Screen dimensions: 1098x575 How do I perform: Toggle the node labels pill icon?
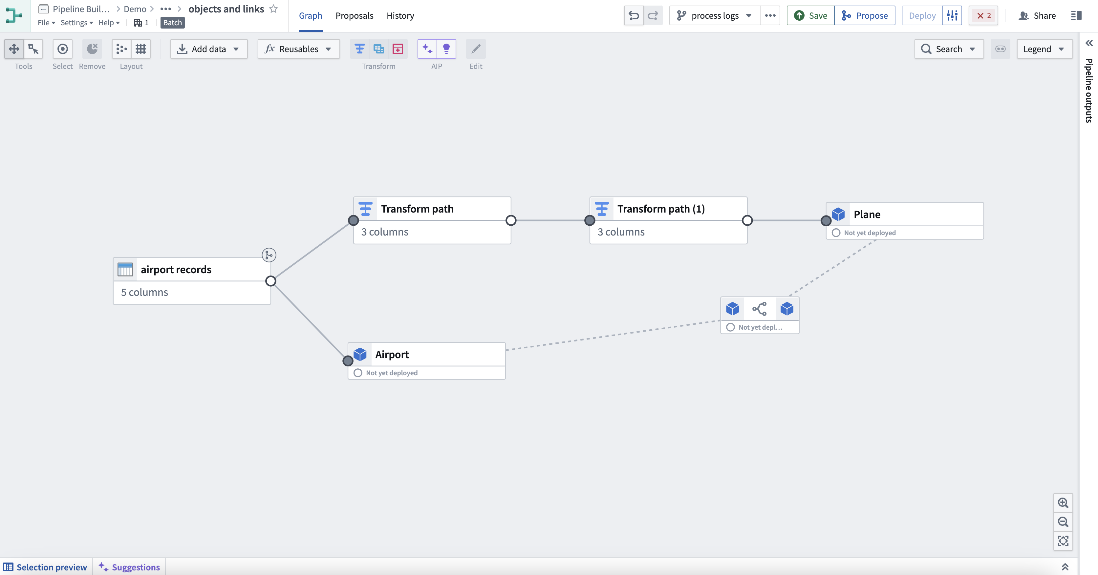[1001, 49]
